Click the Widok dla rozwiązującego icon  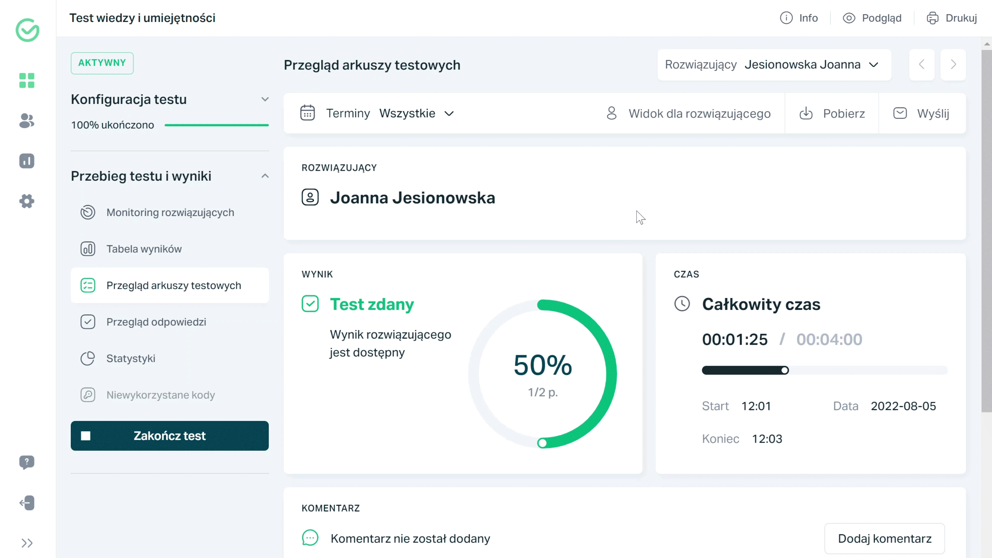pos(611,113)
